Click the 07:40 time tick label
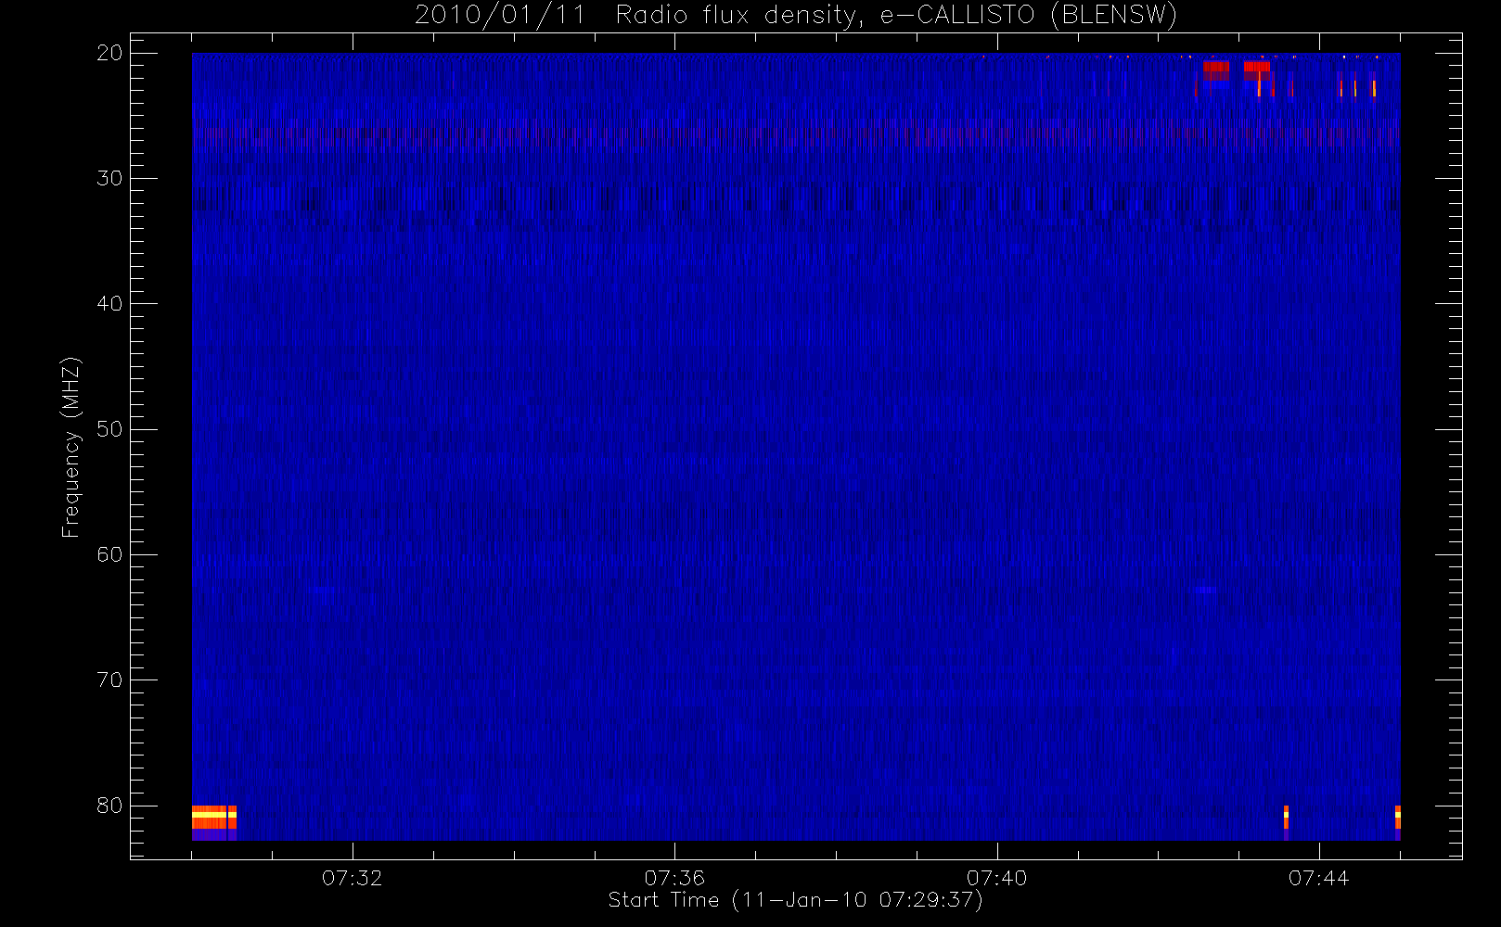The height and width of the screenshot is (927, 1501). tap(996, 878)
